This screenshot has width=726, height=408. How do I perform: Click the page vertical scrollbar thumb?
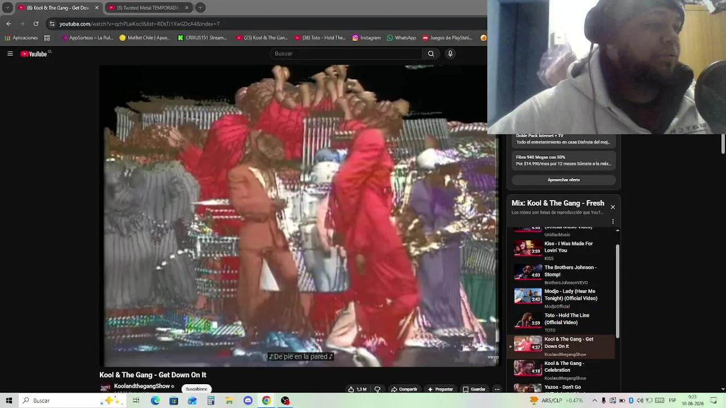pyautogui.click(x=723, y=143)
